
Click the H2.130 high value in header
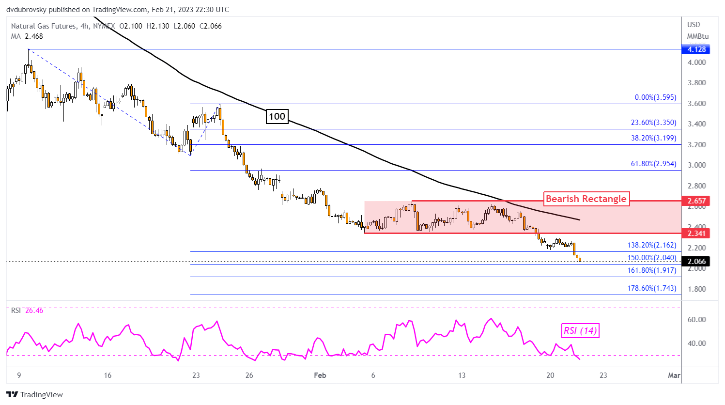point(157,26)
